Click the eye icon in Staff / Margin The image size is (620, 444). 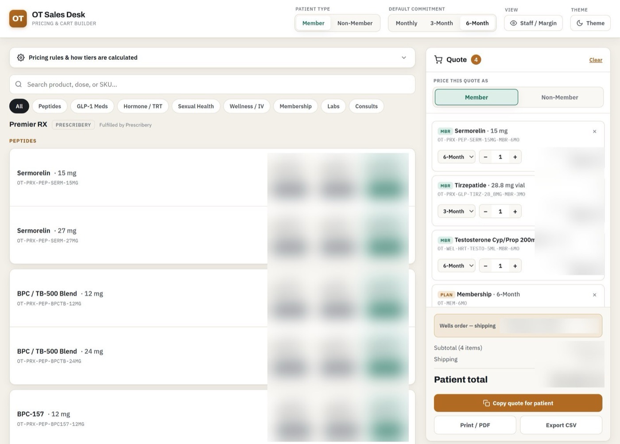[513, 23]
